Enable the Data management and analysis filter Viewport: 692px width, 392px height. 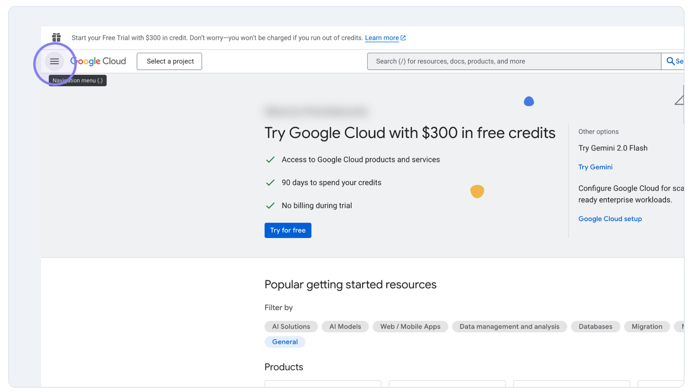tap(509, 326)
